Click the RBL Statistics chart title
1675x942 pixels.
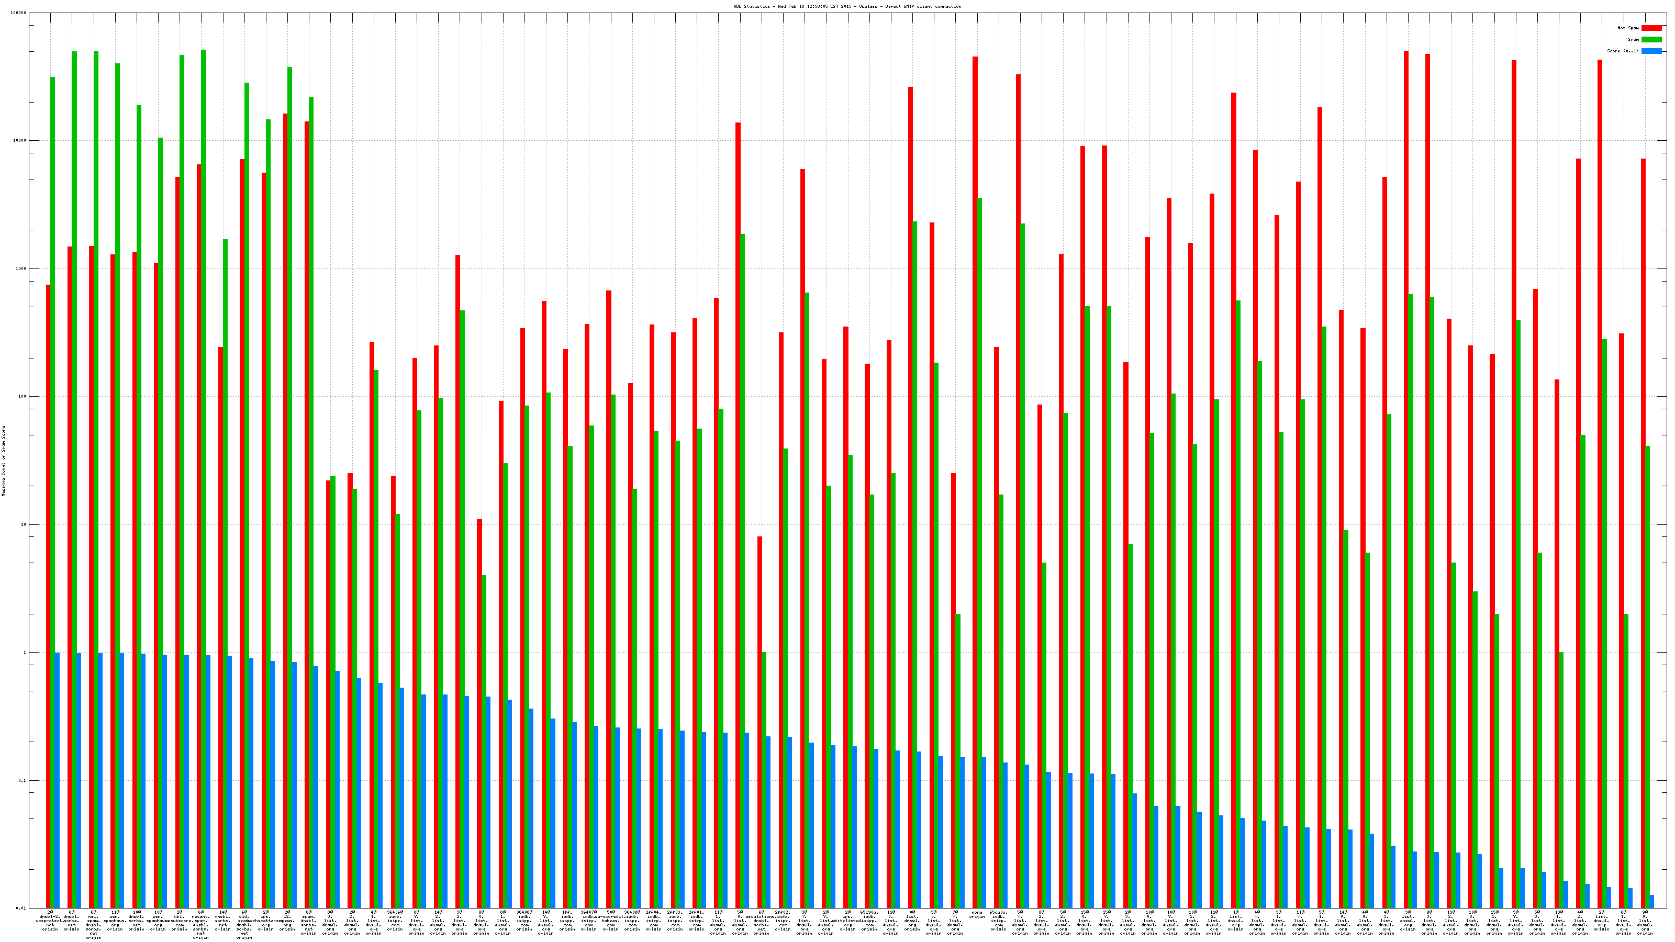click(846, 6)
